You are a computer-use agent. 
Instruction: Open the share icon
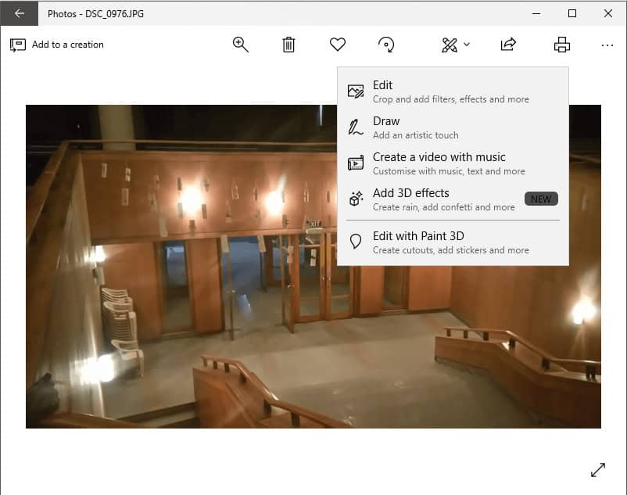click(x=508, y=45)
